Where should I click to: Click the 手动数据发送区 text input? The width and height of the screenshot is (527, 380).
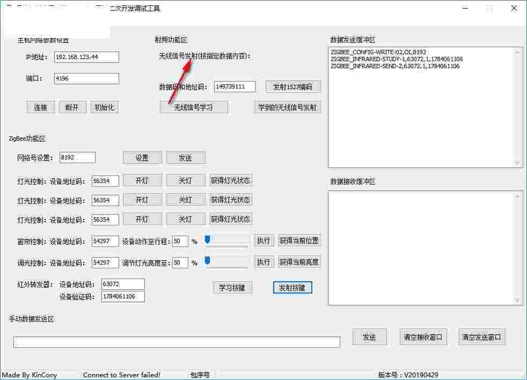click(x=177, y=342)
